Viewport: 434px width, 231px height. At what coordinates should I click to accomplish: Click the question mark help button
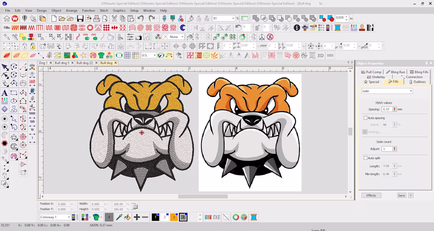click(x=411, y=195)
